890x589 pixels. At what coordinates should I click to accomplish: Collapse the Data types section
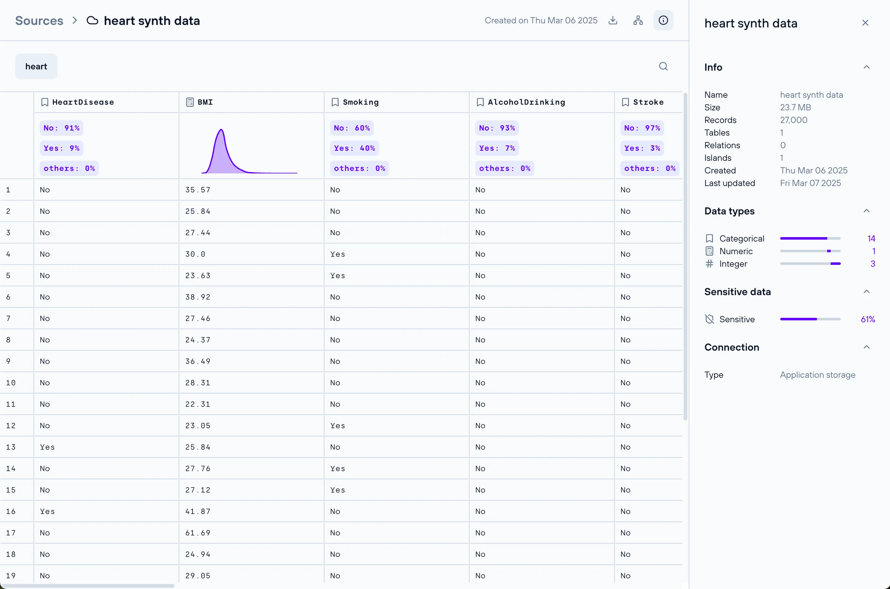(x=866, y=211)
